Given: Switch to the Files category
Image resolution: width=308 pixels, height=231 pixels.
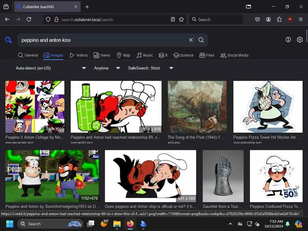Looking at the screenshot, I should pyautogui.click(x=207, y=55).
